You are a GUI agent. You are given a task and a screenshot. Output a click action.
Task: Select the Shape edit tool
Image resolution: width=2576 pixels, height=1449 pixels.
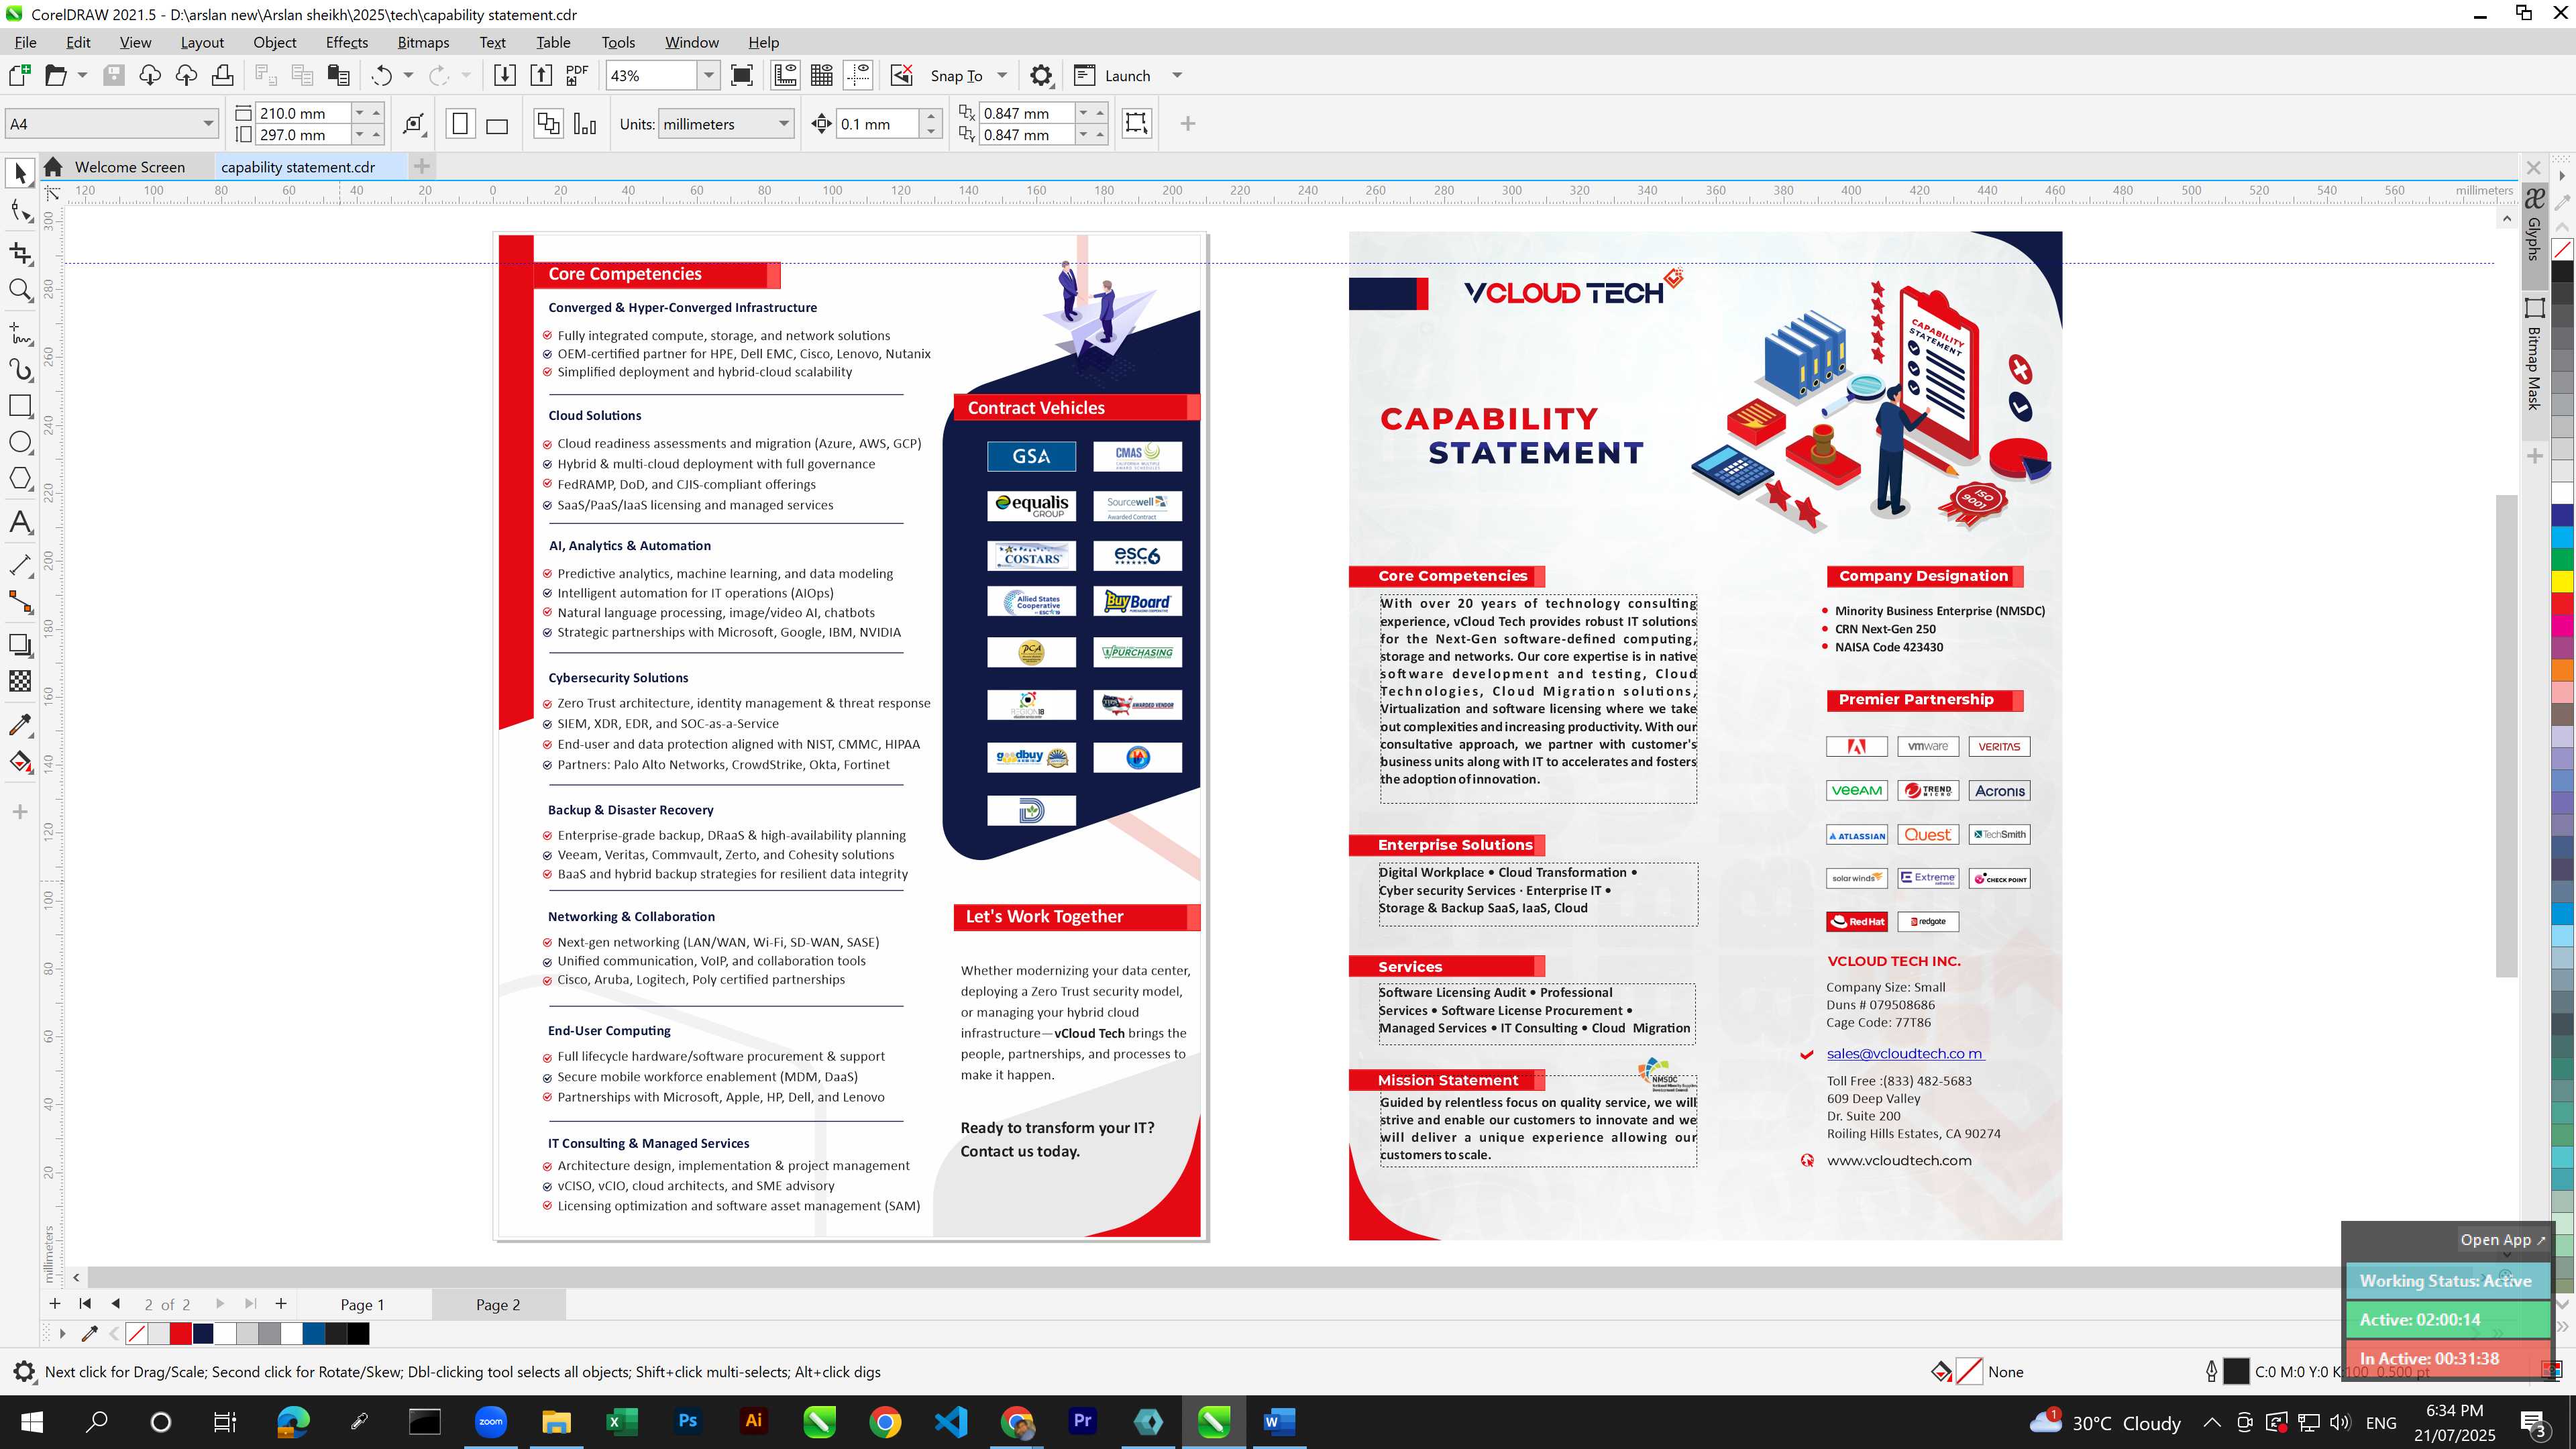20,212
